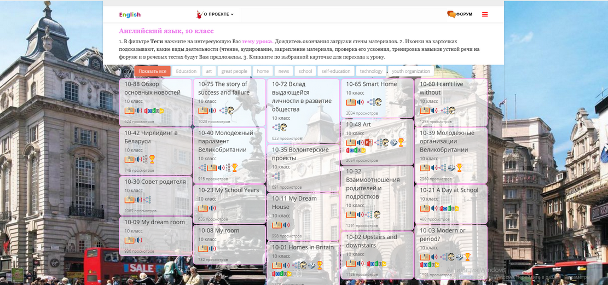Image resolution: width=608 pixels, height=285 pixels.
Task: Filter by the Education tag
Action: coord(186,71)
